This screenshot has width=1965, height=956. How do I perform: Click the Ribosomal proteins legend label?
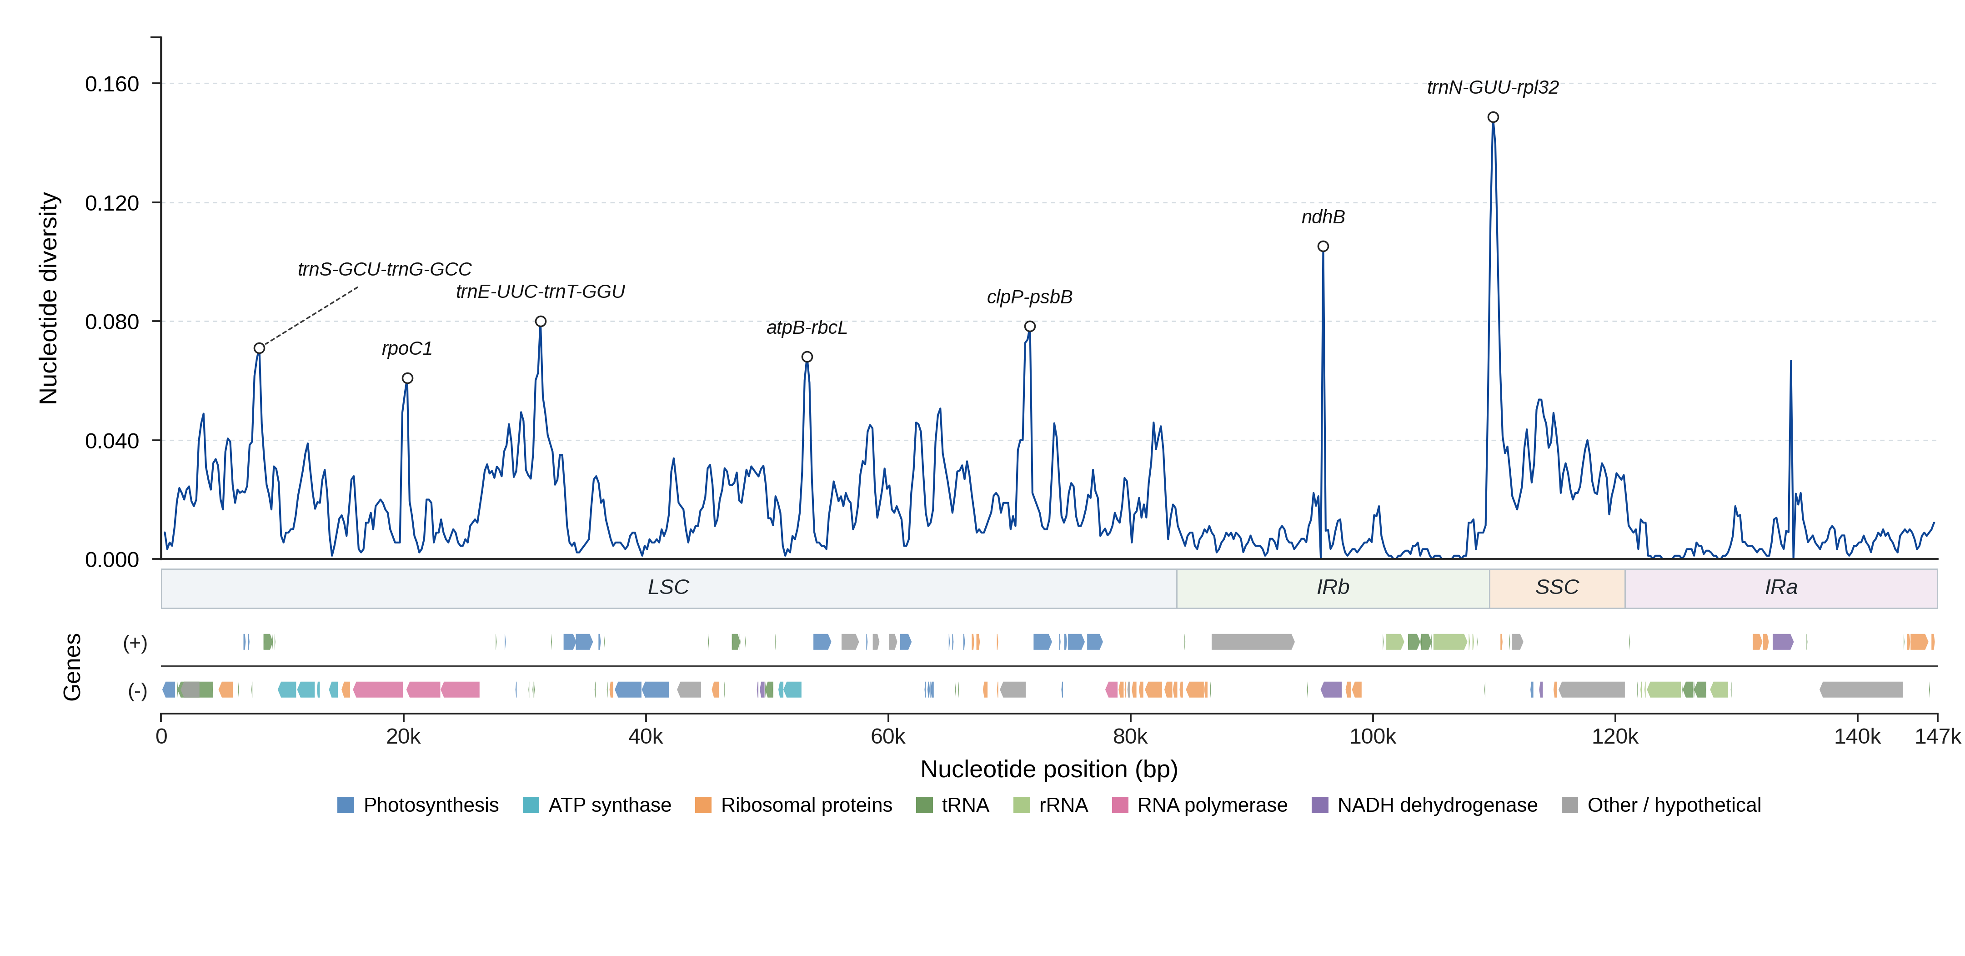[806, 805]
